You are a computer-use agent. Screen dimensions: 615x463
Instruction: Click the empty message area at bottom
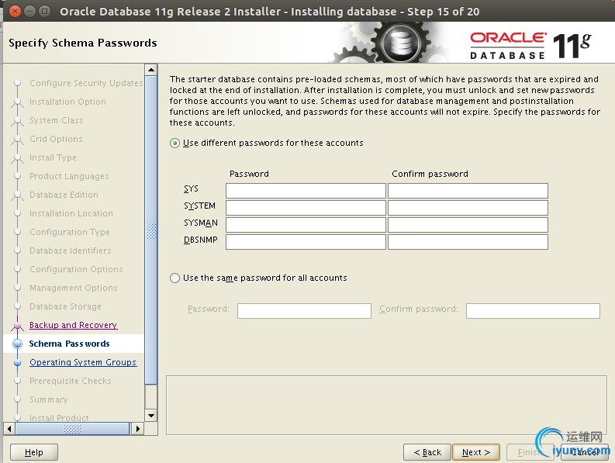click(x=386, y=406)
